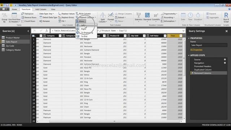Open Qty Sold column filter dropdown

[x=144, y=36]
